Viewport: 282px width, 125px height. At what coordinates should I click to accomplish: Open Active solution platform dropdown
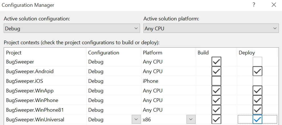[211, 28]
